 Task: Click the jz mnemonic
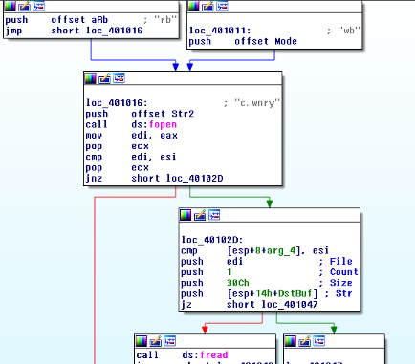click(186, 305)
